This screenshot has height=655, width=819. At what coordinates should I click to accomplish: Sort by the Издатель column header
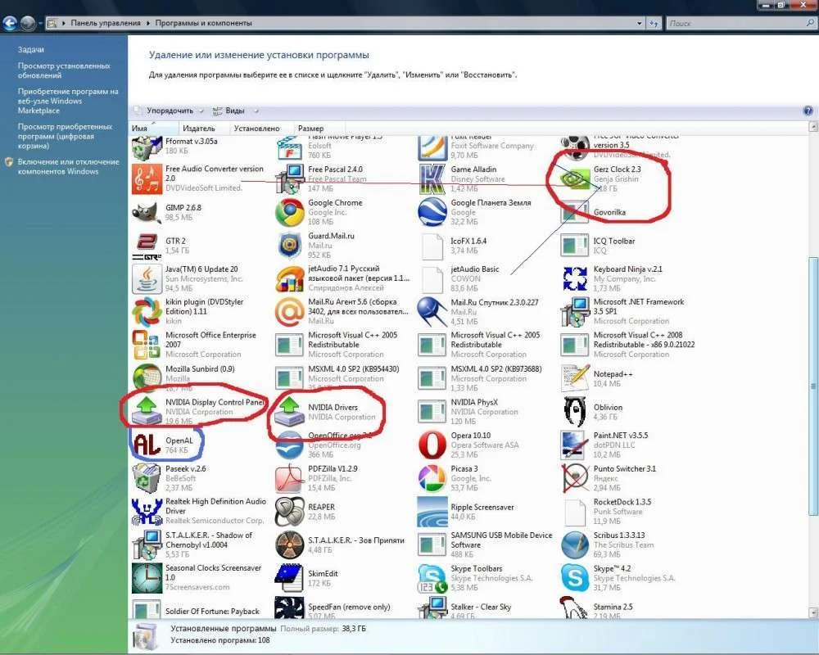click(204, 128)
